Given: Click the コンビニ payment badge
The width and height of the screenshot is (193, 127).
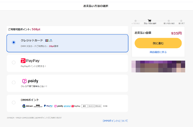Looking at the screenshot, I should [91, 106].
